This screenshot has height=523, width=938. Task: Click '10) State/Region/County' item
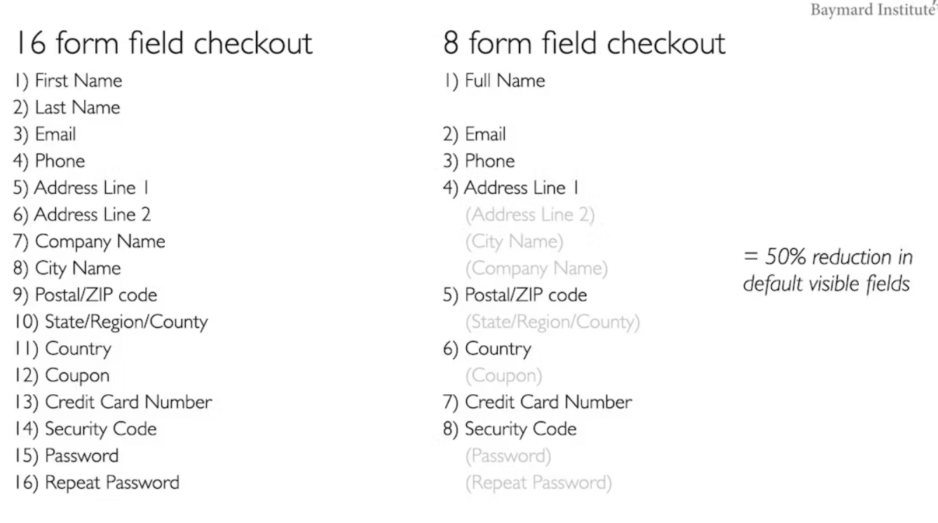coord(110,322)
